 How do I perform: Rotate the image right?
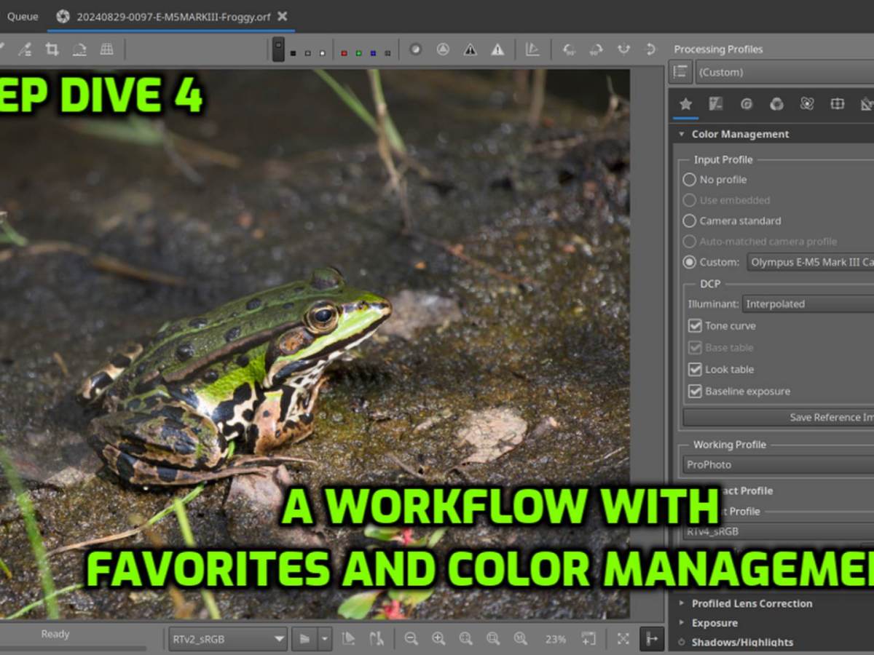[596, 49]
